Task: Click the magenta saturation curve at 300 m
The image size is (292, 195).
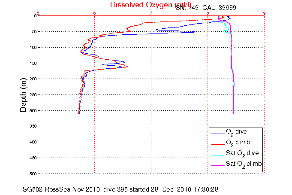Action: [234, 111]
